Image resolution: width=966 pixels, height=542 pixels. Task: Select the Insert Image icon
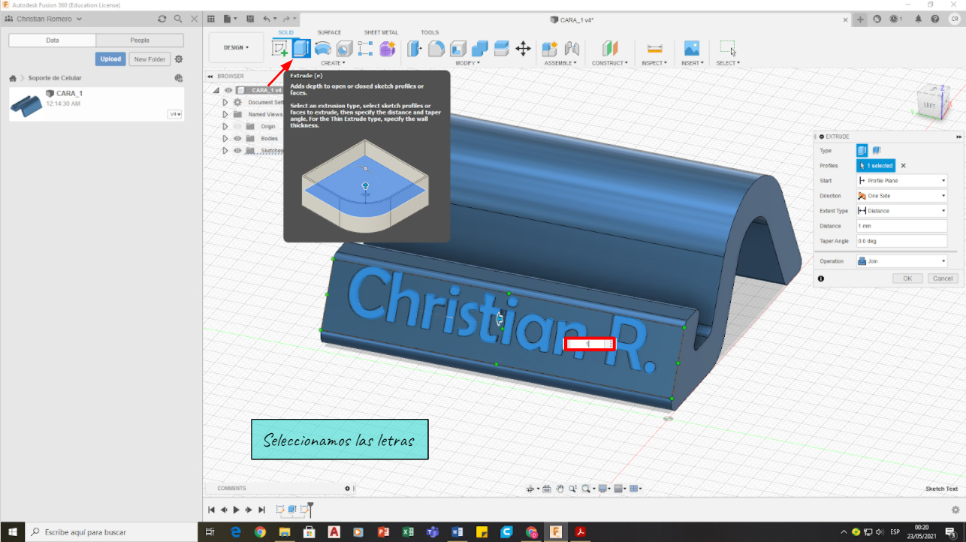click(691, 49)
